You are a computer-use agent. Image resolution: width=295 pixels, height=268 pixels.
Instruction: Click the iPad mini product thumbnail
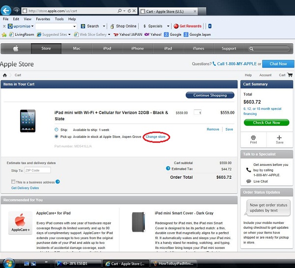coord(28,121)
